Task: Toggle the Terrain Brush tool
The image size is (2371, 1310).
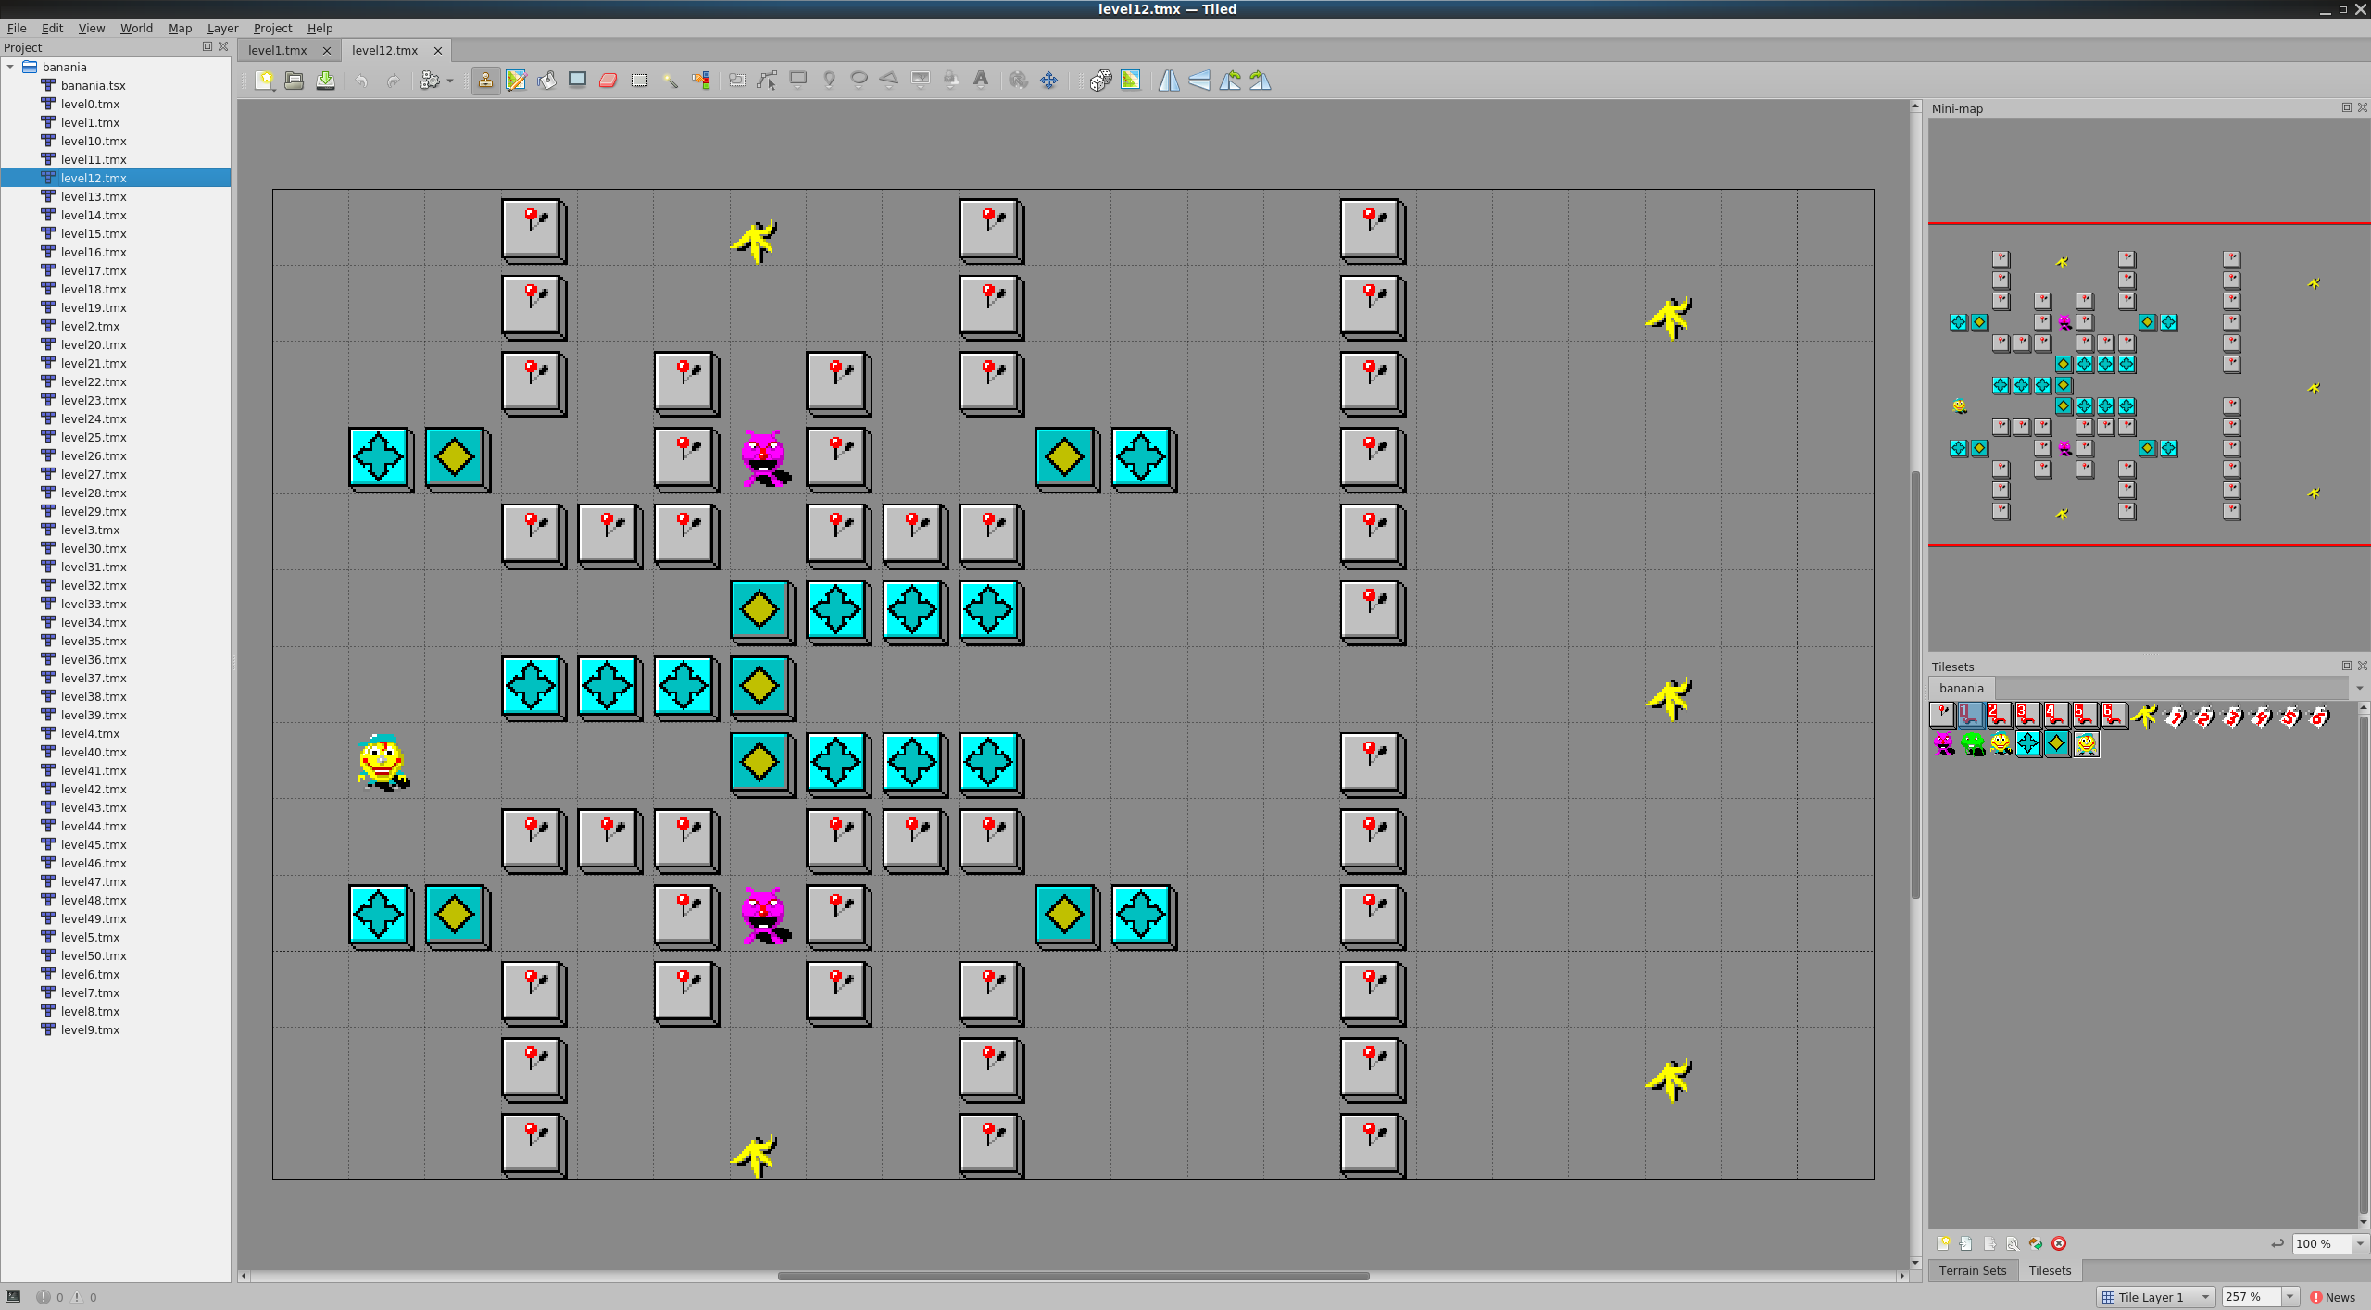Action: (x=516, y=81)
